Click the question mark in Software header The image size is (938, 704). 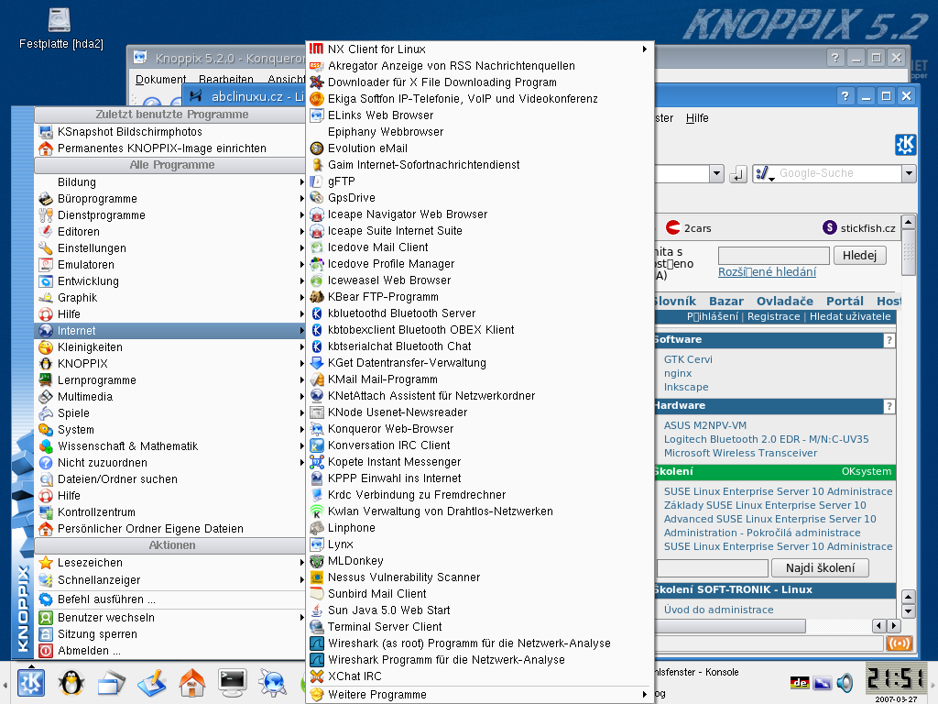(x=889, y=340)
